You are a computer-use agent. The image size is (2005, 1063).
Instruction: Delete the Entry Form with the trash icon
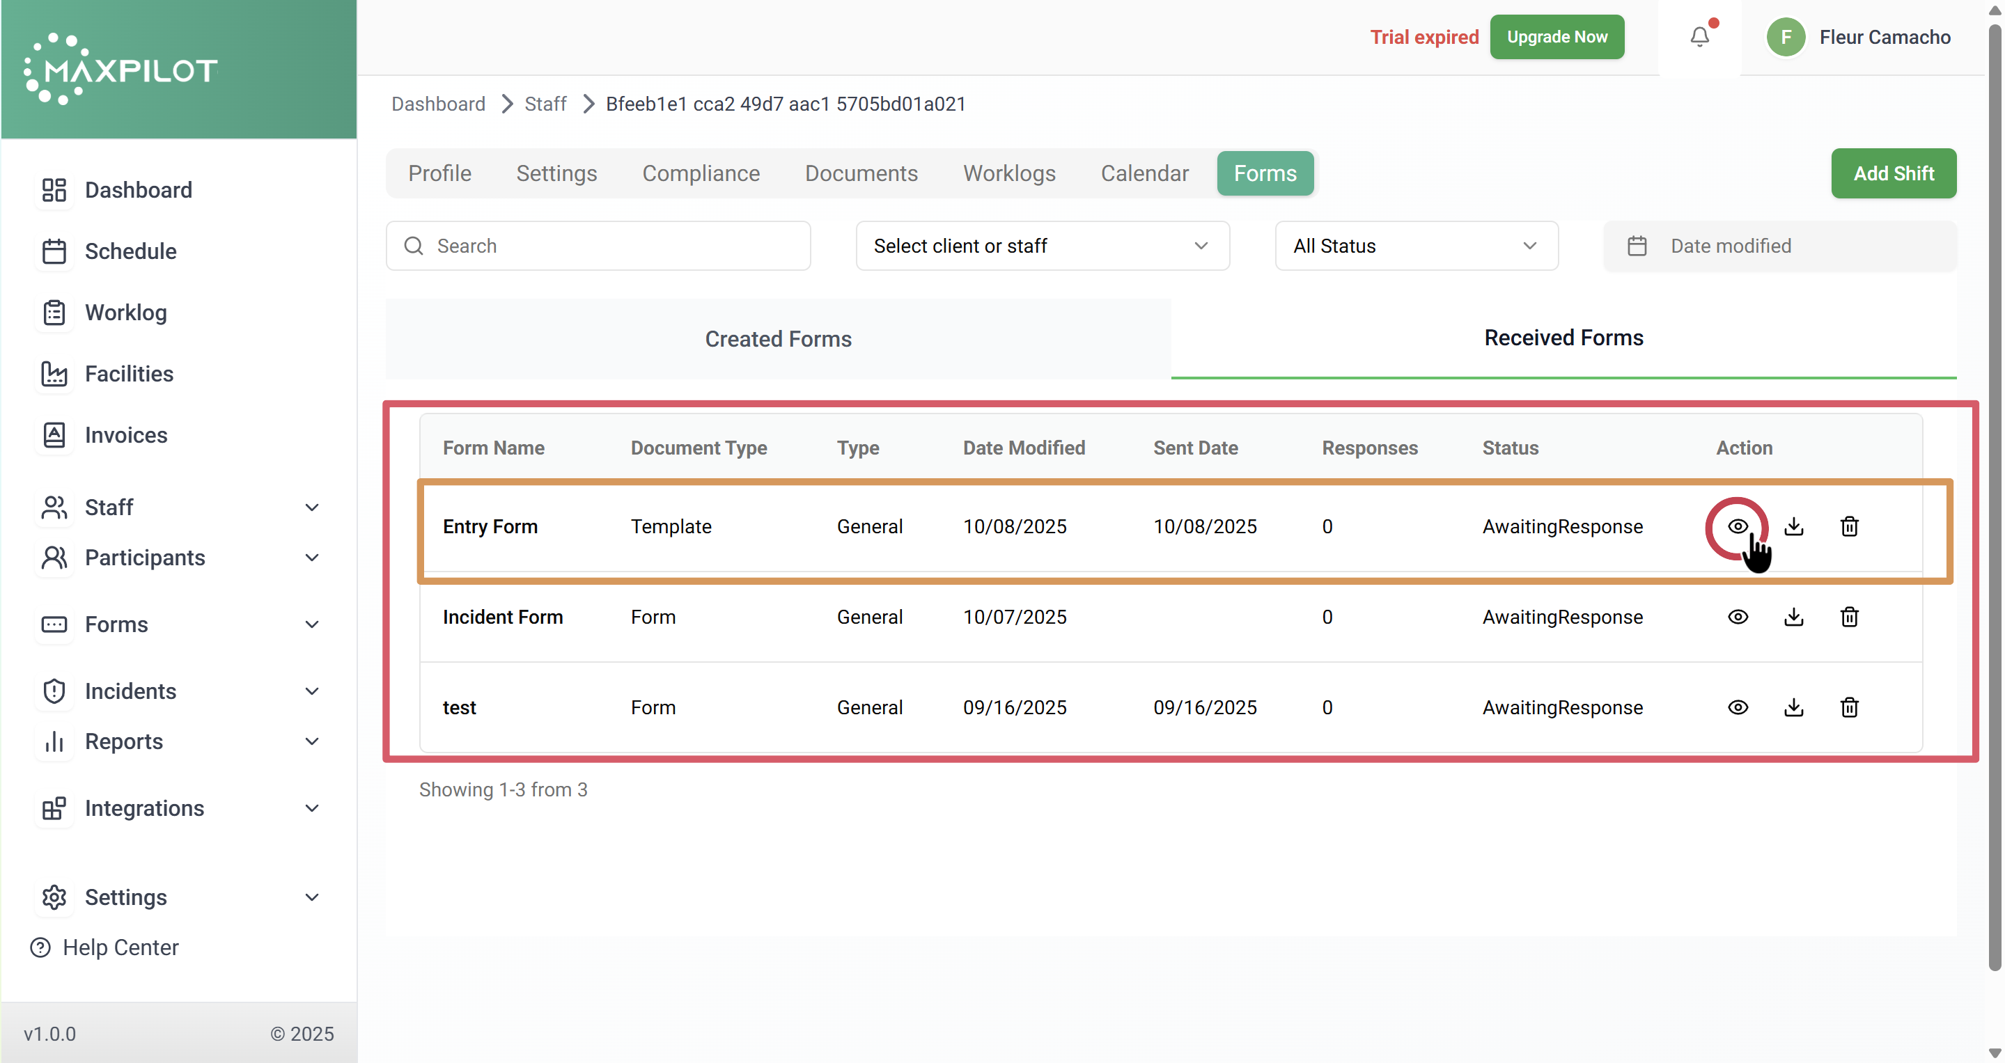[1849, 527]
